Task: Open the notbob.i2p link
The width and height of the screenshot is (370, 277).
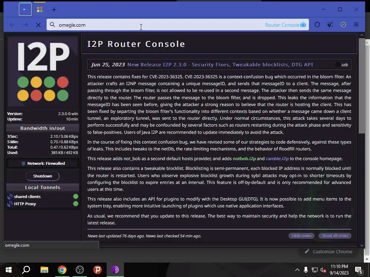Action: (244, 159)
